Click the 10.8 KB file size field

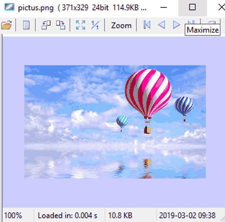coord(120,215)
